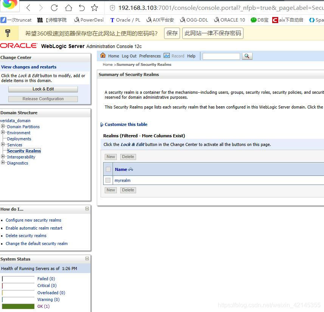The width and height of the screenshot is (324, 312).
Task: Open Enable automatic realm restart link
Action: tap(34, 228)
